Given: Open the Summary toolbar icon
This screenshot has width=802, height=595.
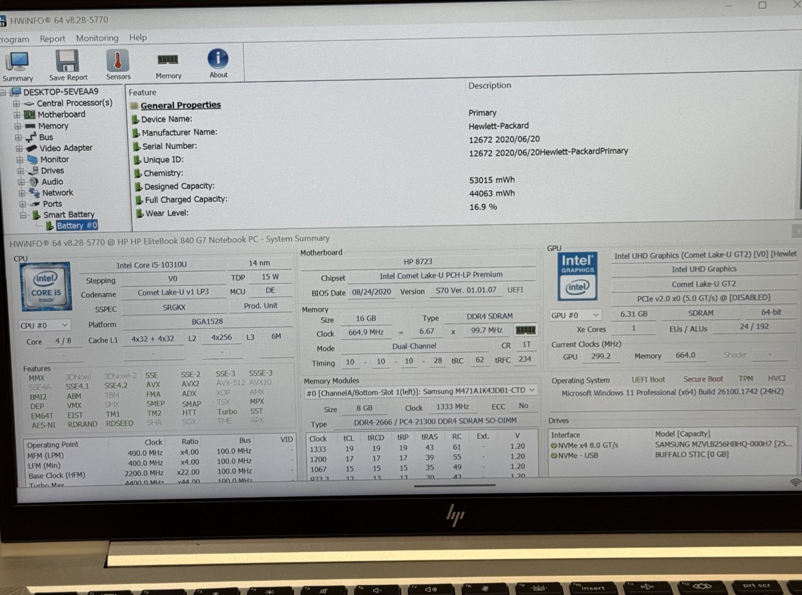Looking at the screenshot, I should [17, 66].
